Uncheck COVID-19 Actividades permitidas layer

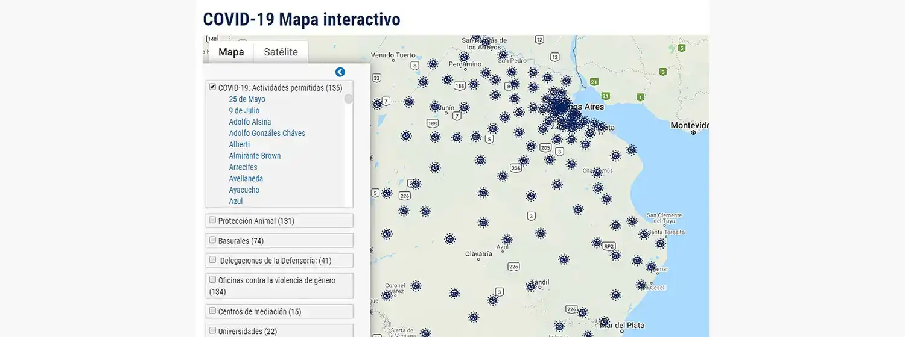click(212, 87)
